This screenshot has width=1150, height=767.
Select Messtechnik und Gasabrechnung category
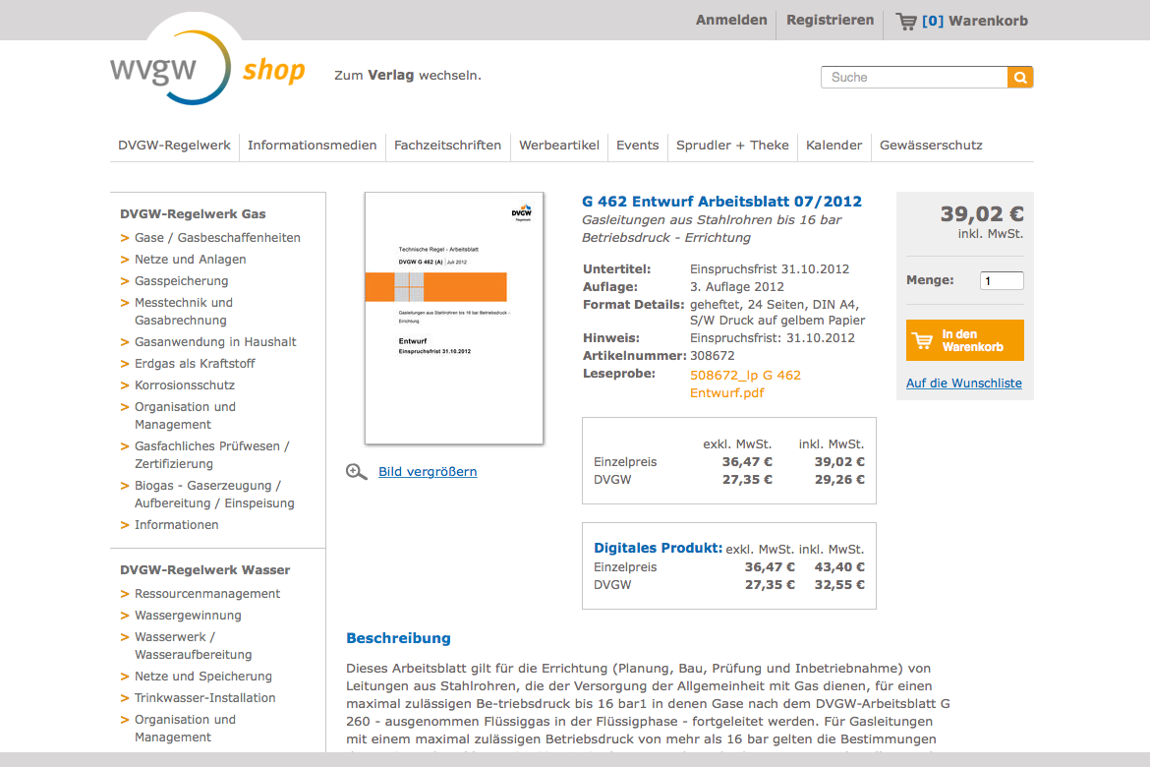(184, 311)
